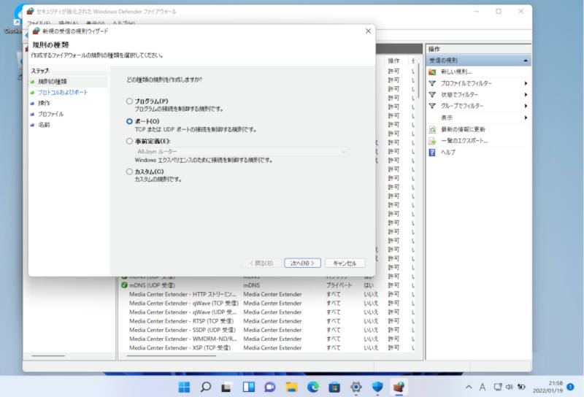Open File Explorer from the taskbar
Viewport: 584px width, 397px height.
291,388
